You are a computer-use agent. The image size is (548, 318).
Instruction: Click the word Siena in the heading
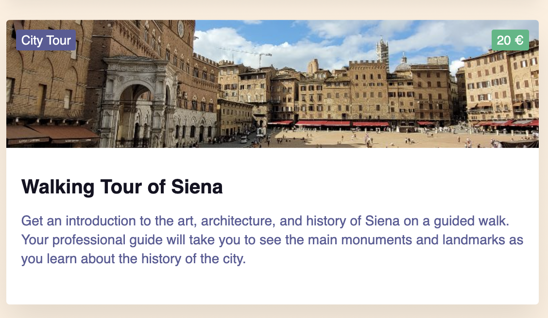197,187
